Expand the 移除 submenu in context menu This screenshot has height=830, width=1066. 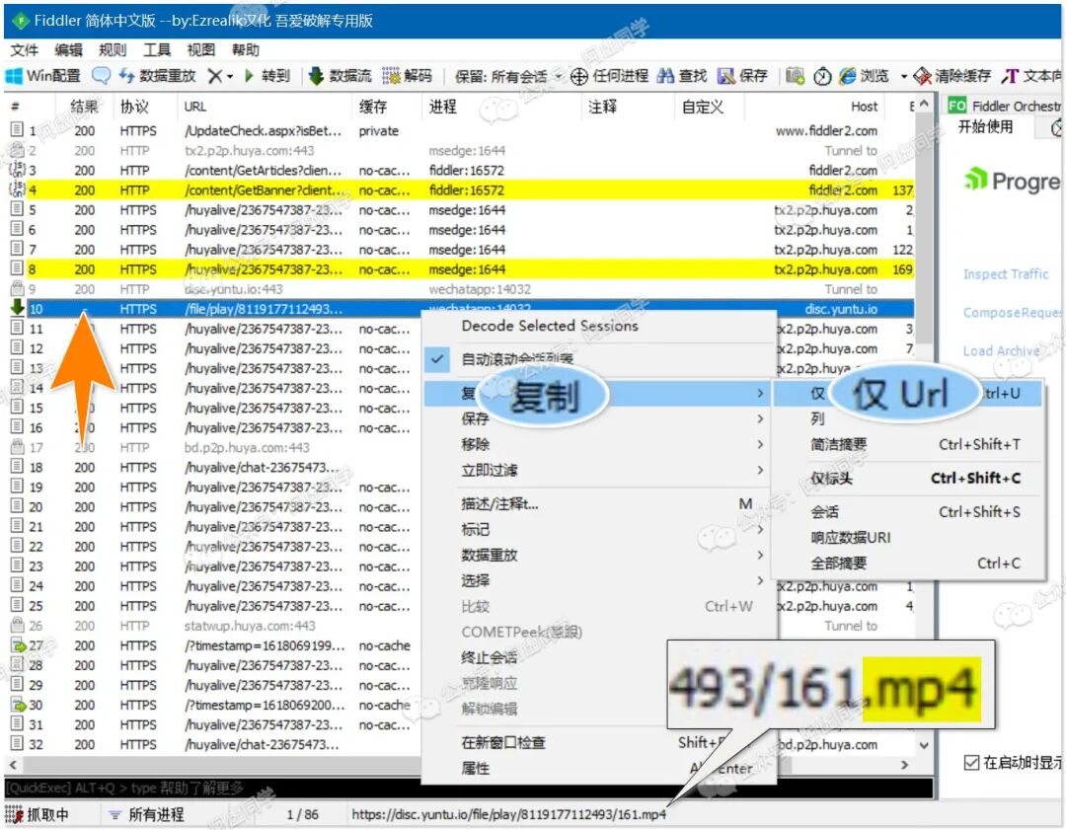pyautogui.click(x=600, y=444)
